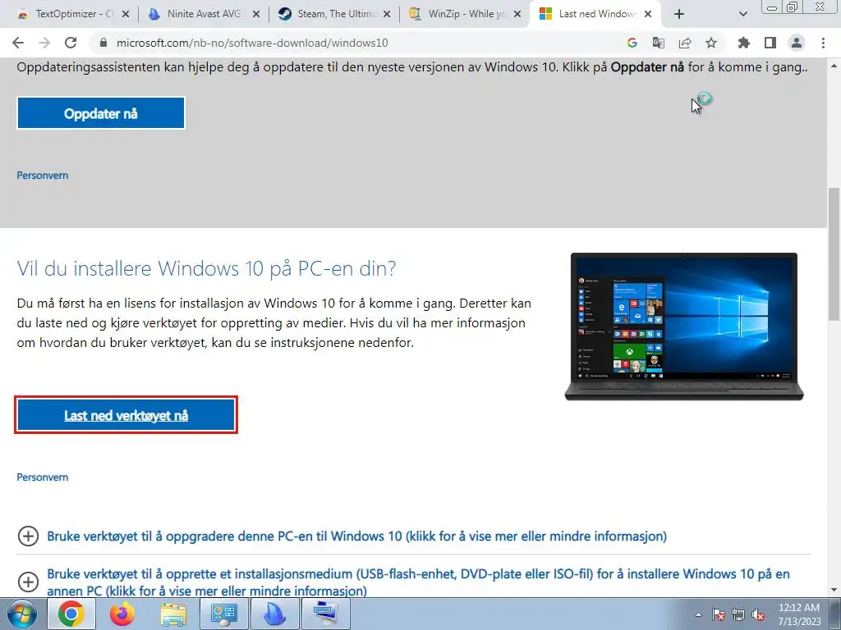Open the Control Panel taskbar icon
Screen dimensions: 841x630
(x=223, y=614)
